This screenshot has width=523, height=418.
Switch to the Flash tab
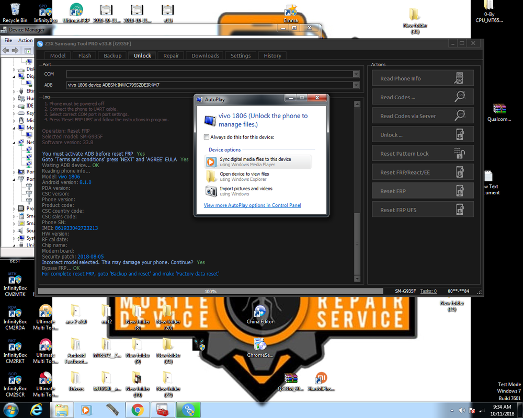click(x=85, y=56)
